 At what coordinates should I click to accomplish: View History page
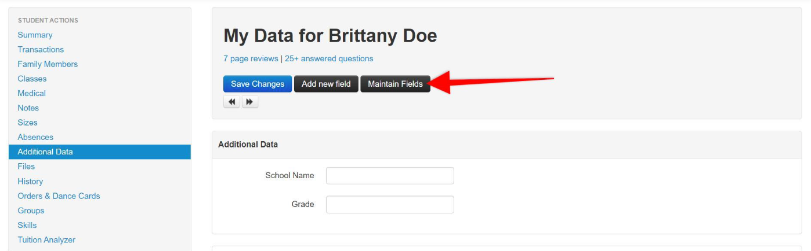(x=30, y=182)
